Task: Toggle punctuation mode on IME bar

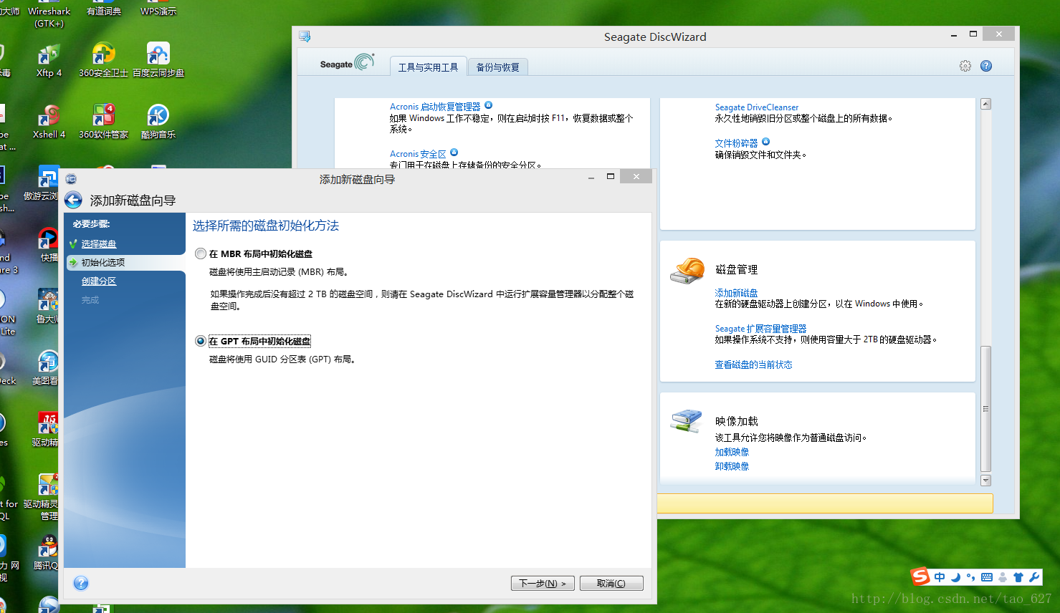Action: (x=970, y=577)
